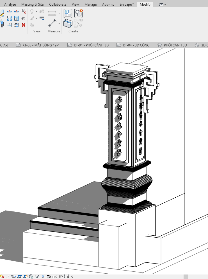This screenshot has height=279, width=208.
Task: Collapse the view control bar arrow
Action: pos(72,276)
